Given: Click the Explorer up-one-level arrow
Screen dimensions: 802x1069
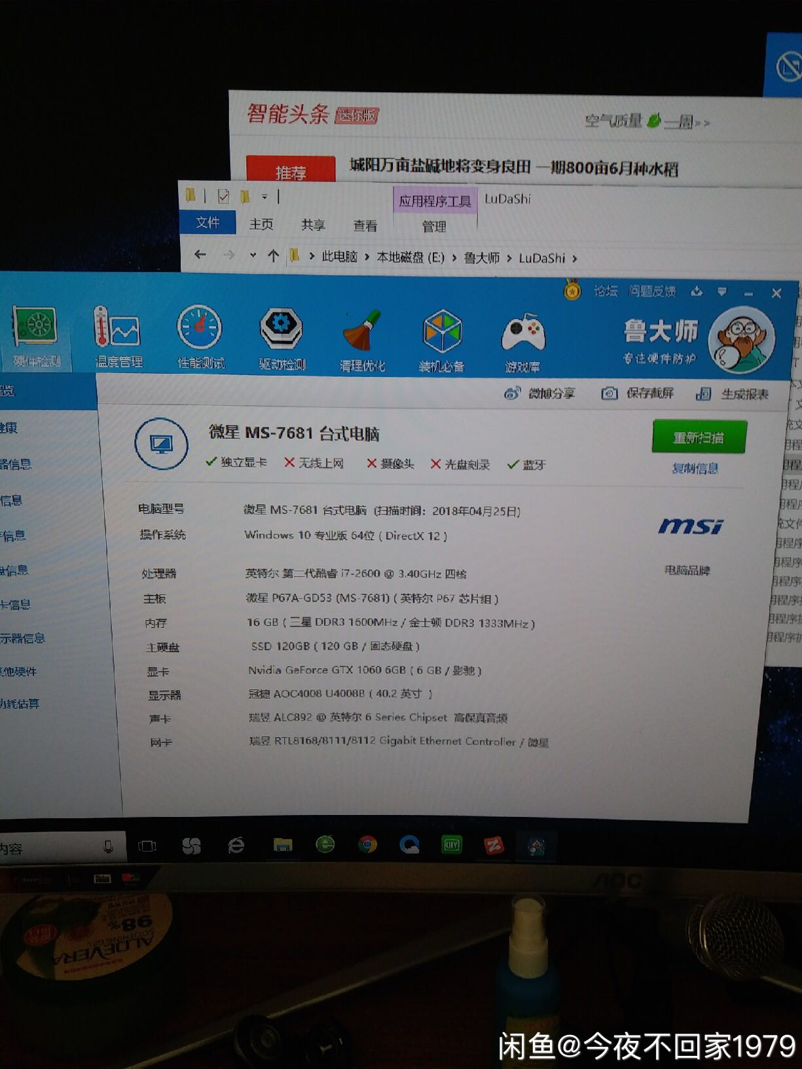Looking at the screenshot, I should [274, 256].
